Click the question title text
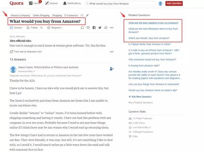This screenshot has width=204, height=152. [x=45, y=21]
